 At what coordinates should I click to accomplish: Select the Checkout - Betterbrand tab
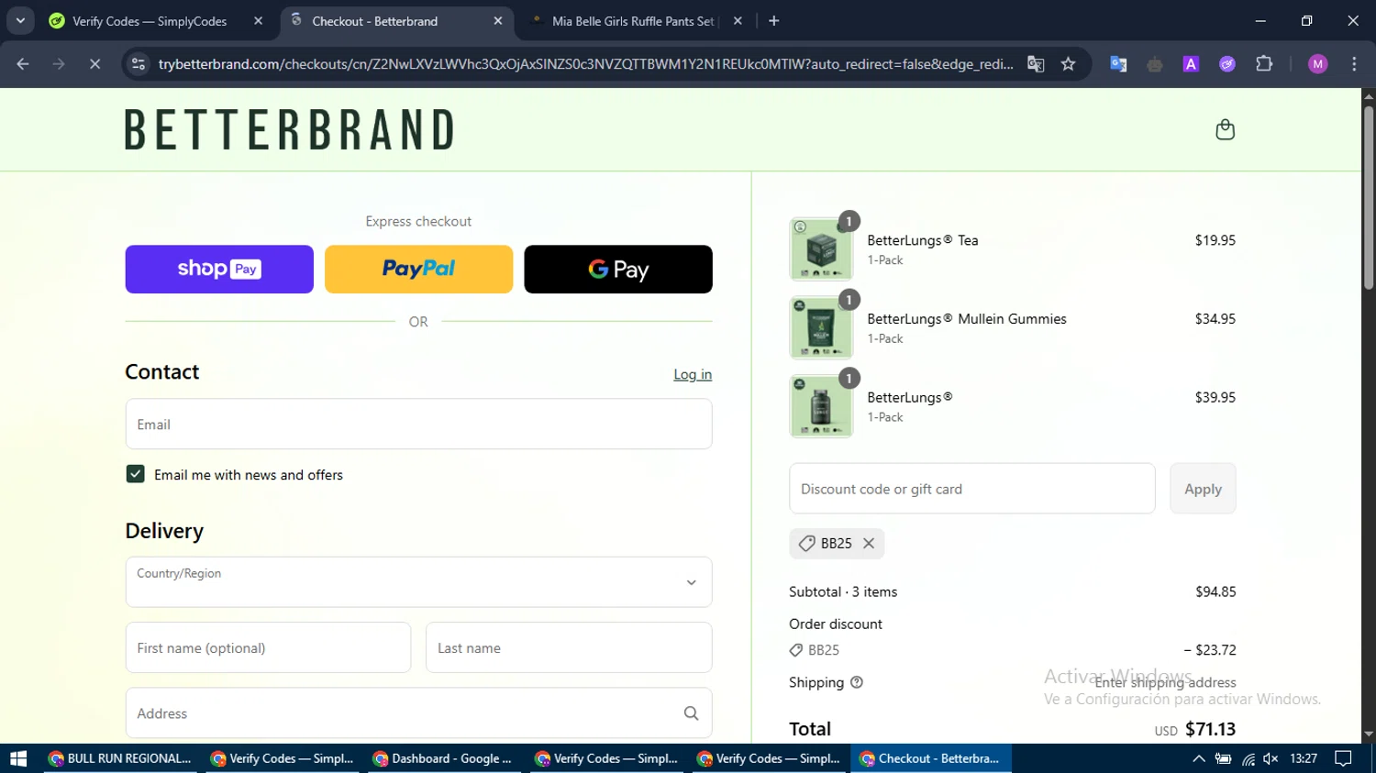[374, 21]
